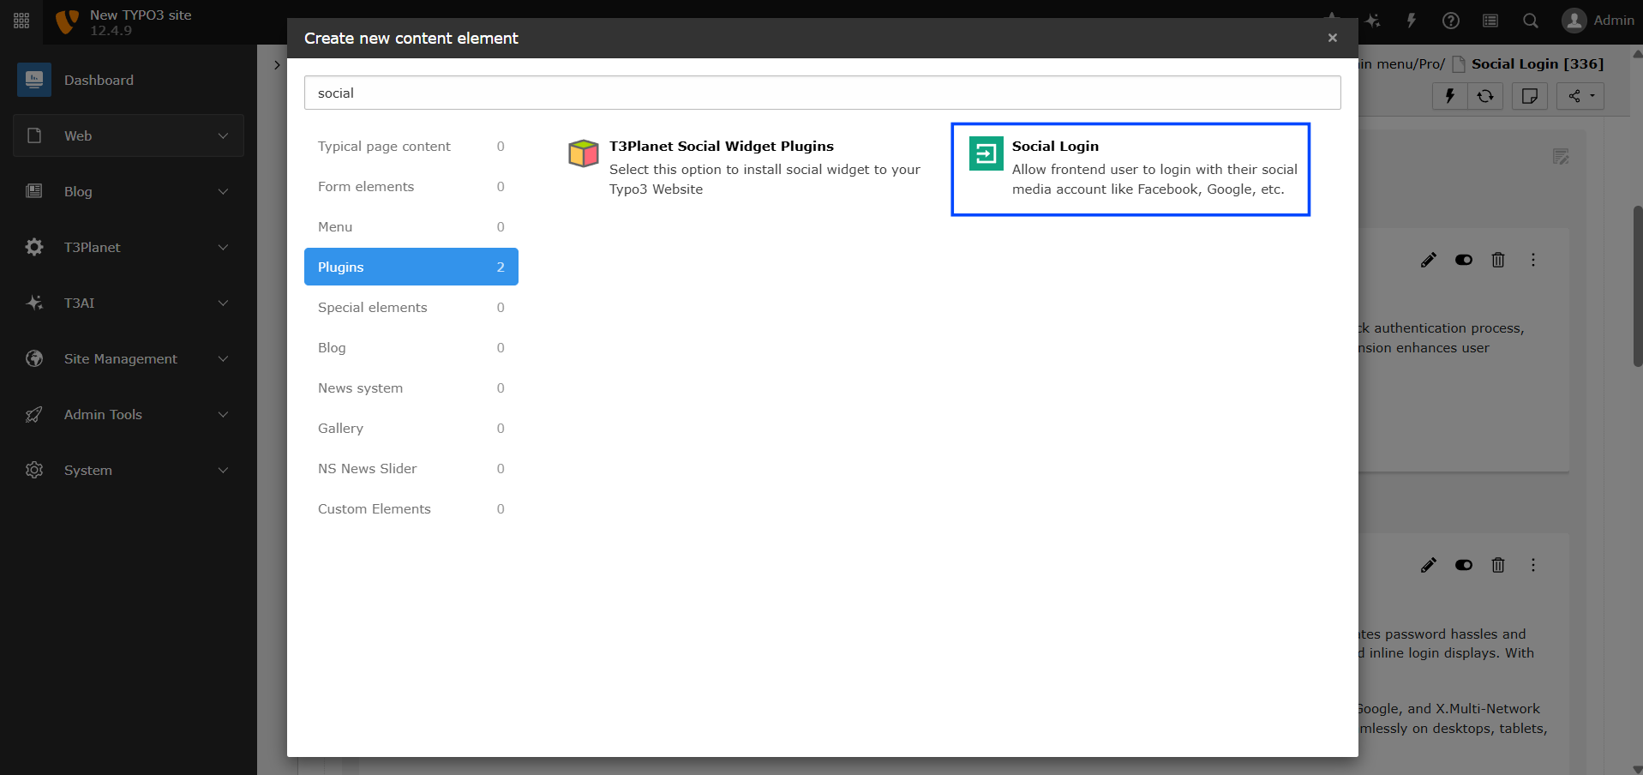This screenshot has height=775, width=1643.
Task: Click into the search field showing 'social'
Action: [x=822, y=93]
